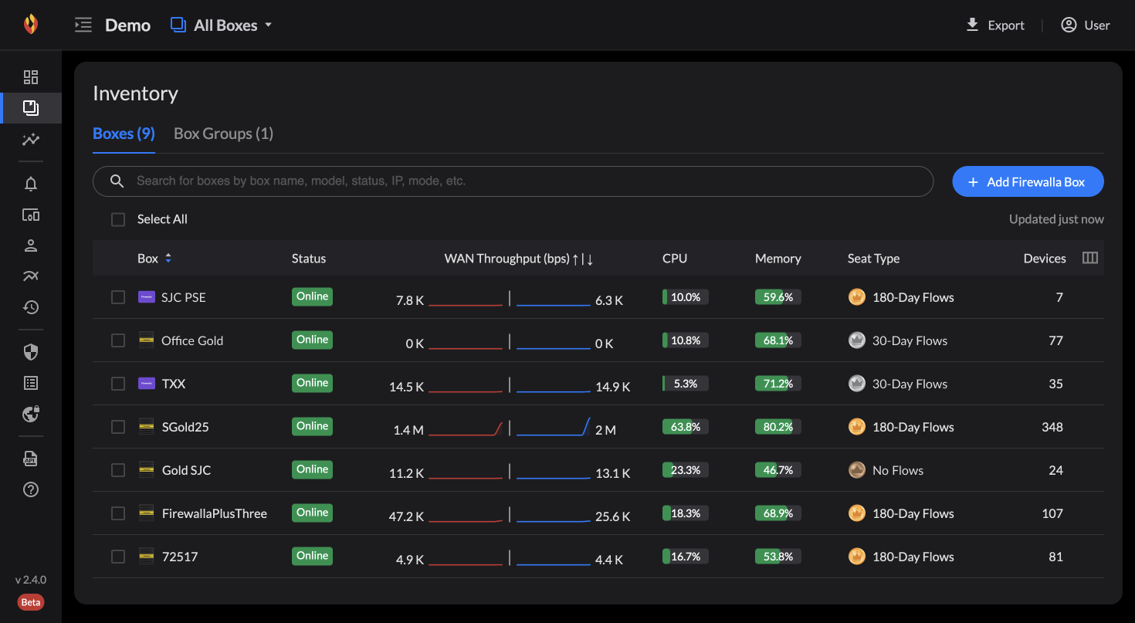Check the Select All checkbox
Viewport: 1135px width, 623px height.
pos(118,220)
